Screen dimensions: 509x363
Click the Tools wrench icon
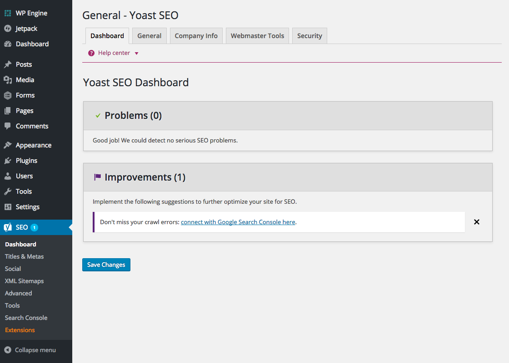click(x=8, y=191)
